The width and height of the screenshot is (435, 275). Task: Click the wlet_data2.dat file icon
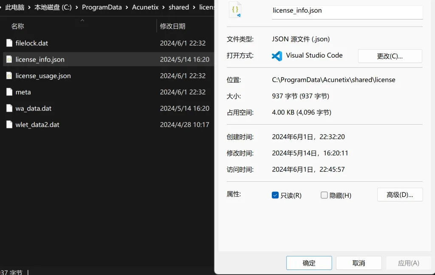[9, 125]
